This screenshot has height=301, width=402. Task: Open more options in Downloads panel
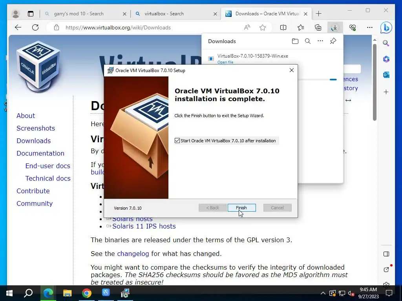(x=320, y=41)
